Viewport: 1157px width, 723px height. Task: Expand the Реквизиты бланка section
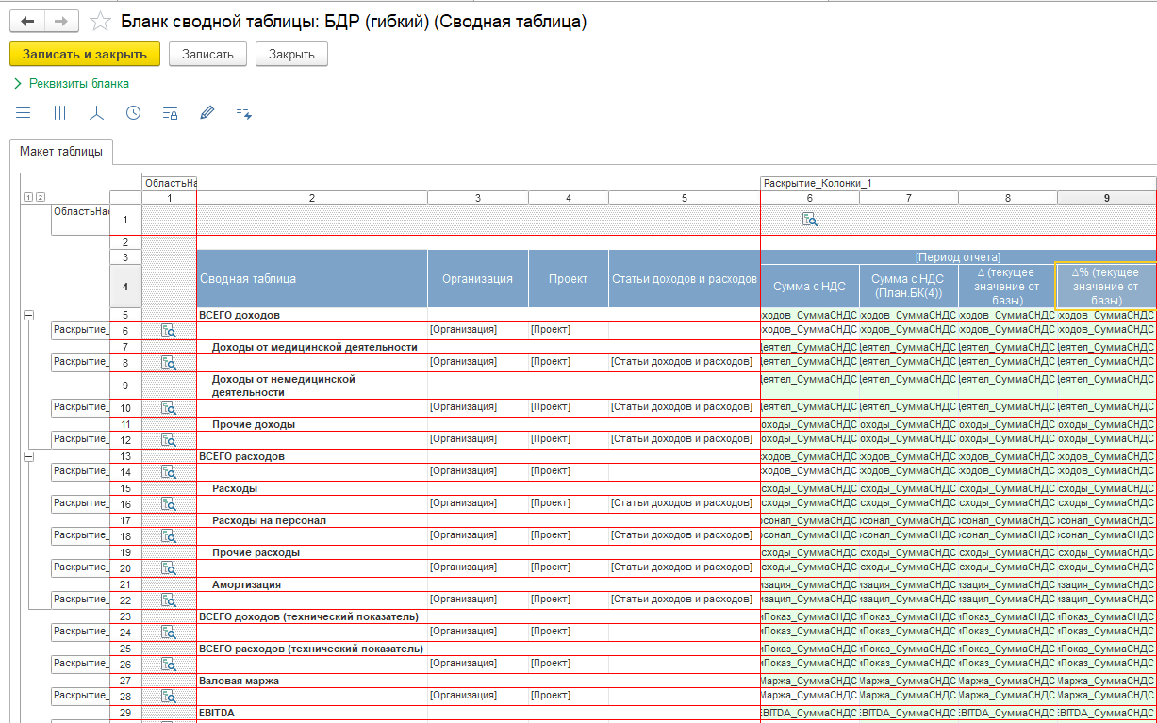pyautogui.click(x=71, y=83)
